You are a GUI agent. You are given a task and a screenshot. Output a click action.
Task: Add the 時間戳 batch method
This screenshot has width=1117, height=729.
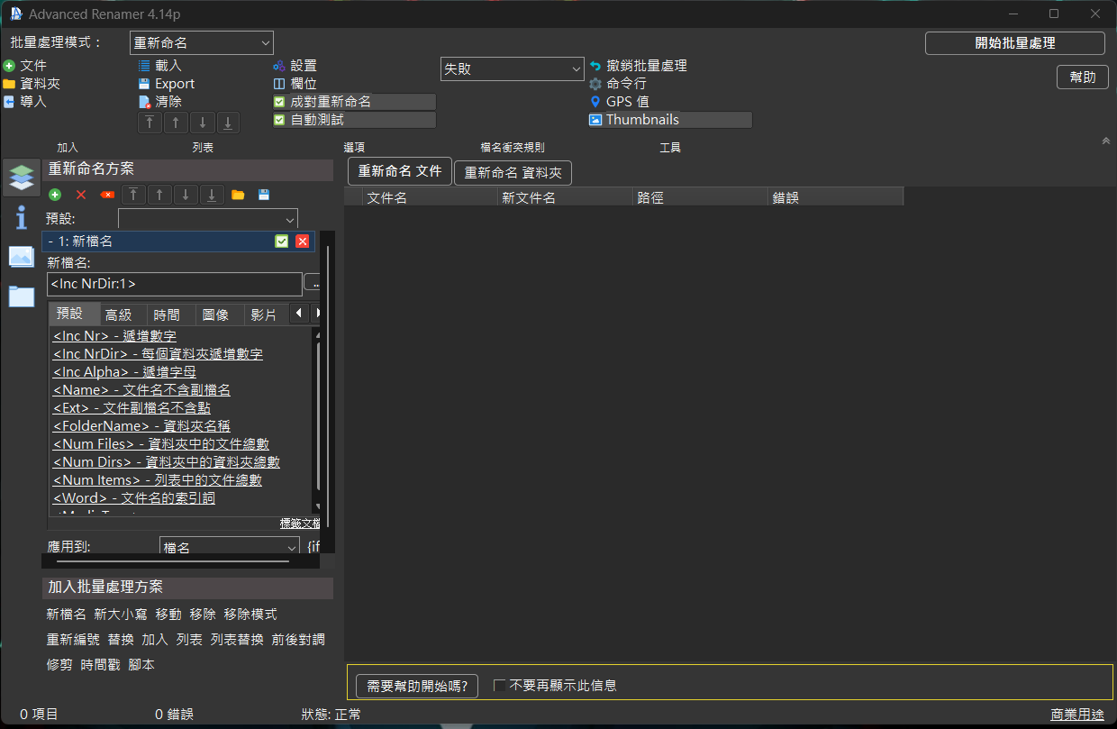coord(100,664)
